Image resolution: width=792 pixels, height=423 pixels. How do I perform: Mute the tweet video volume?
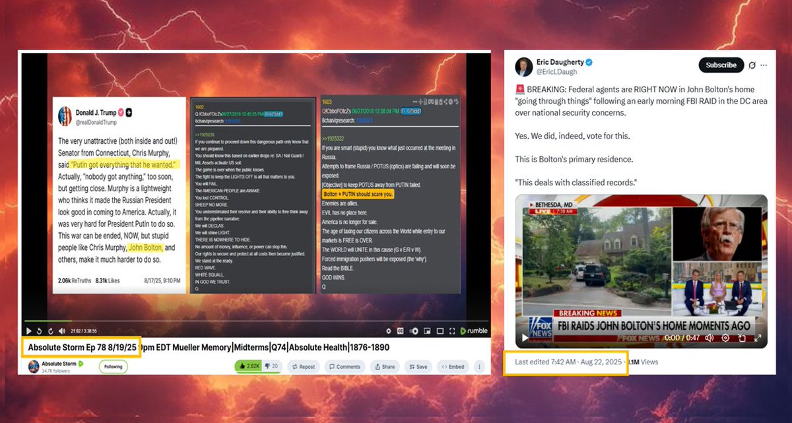(711, 337)
